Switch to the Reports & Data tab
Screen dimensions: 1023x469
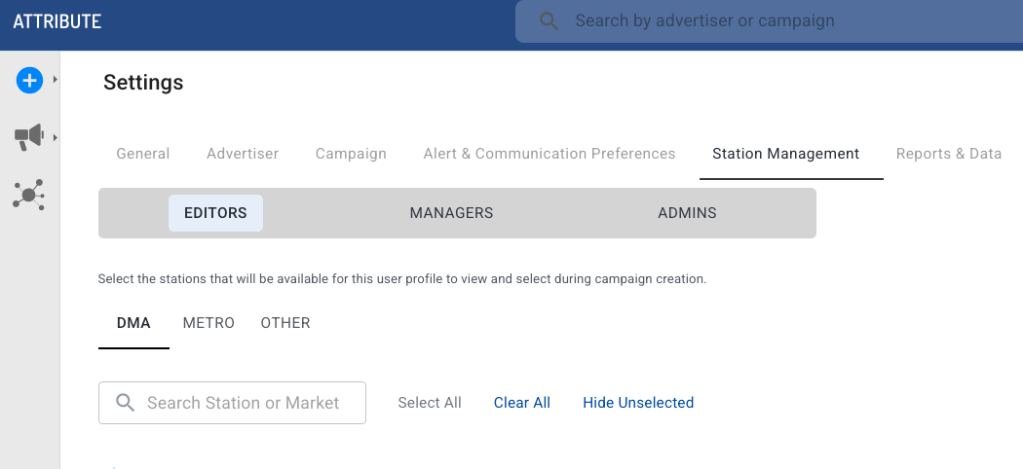[948, 154]
